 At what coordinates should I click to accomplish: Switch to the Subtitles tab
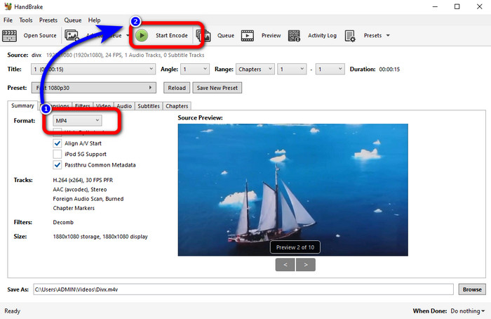(x=149, y=106)
